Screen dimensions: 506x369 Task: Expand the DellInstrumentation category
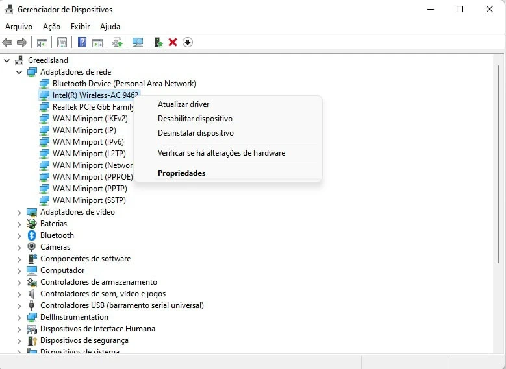point(19,317)
